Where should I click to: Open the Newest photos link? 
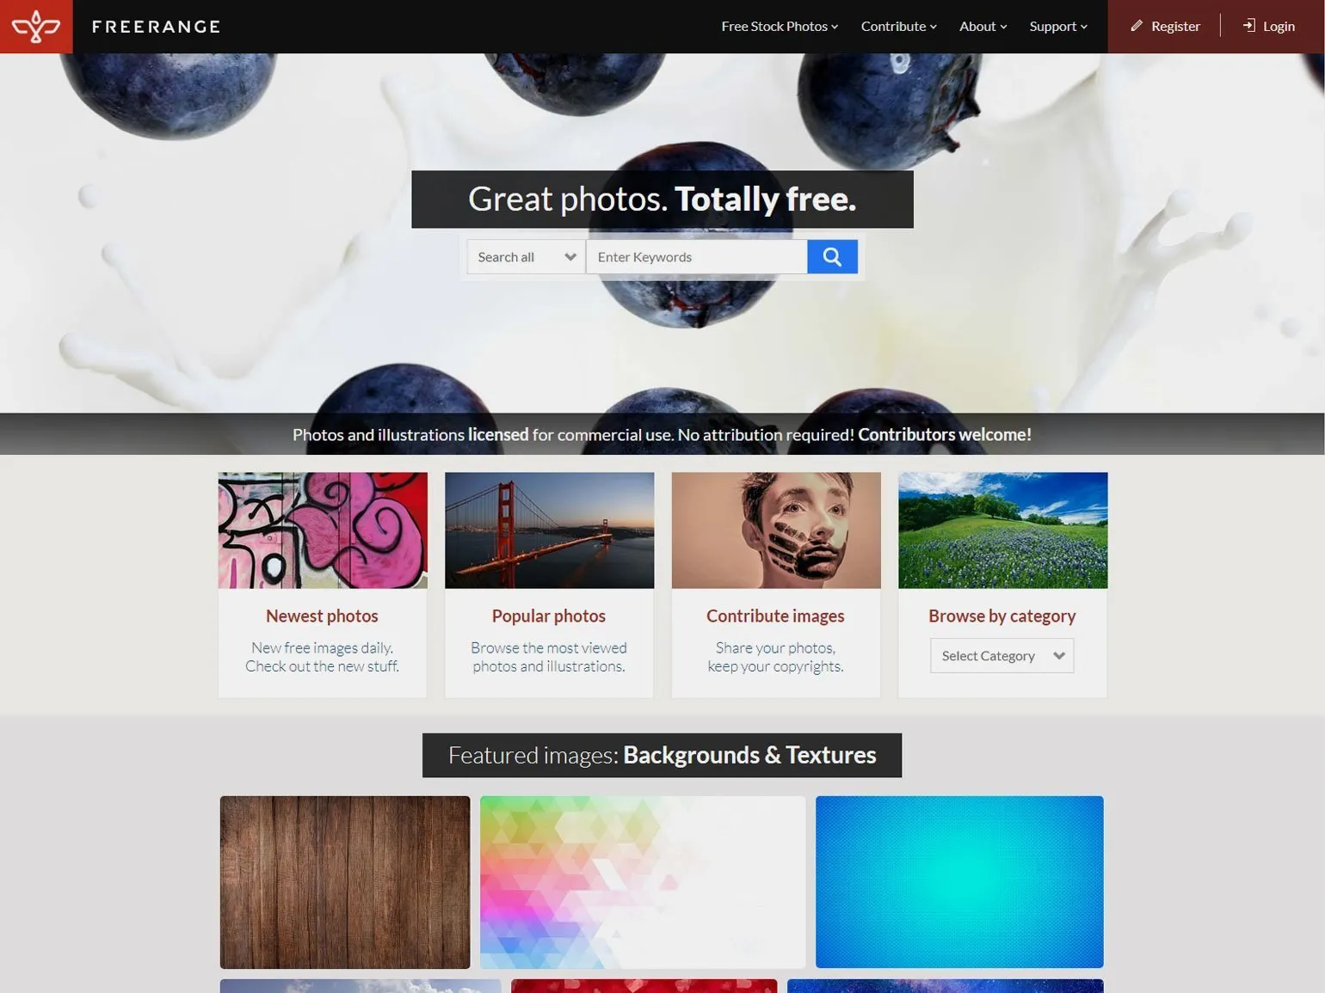coord(322,616)
